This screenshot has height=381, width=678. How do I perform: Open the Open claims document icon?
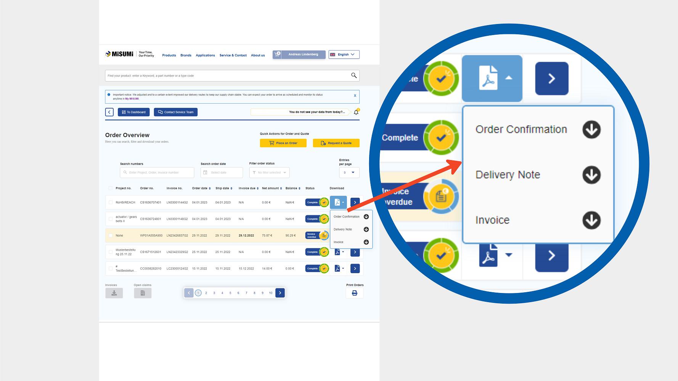(x=143, y=293)
